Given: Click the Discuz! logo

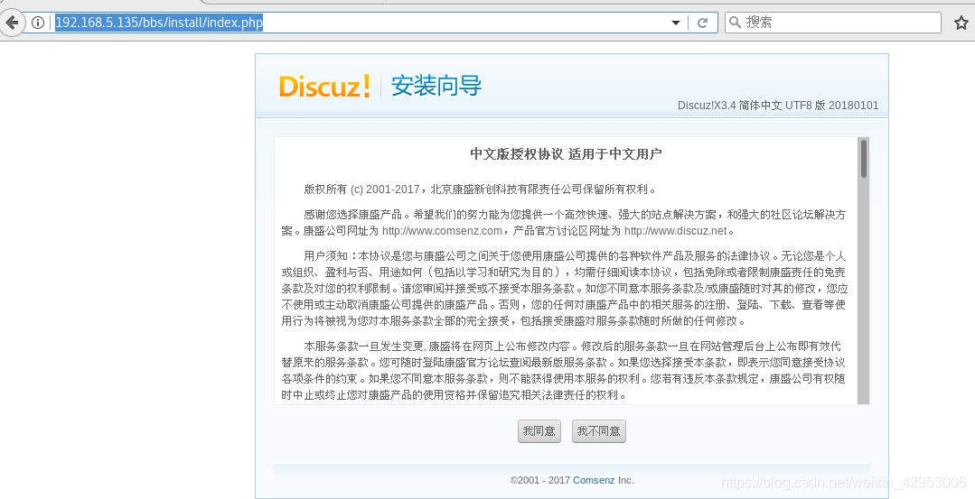Looking at the screenshot, I should (324, 86).
